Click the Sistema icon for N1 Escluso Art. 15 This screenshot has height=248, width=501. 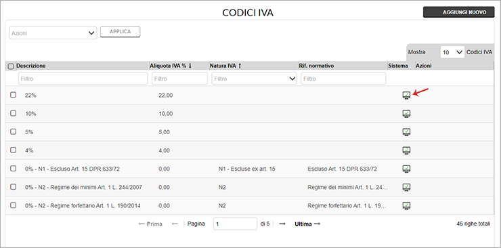coord(406,169)
